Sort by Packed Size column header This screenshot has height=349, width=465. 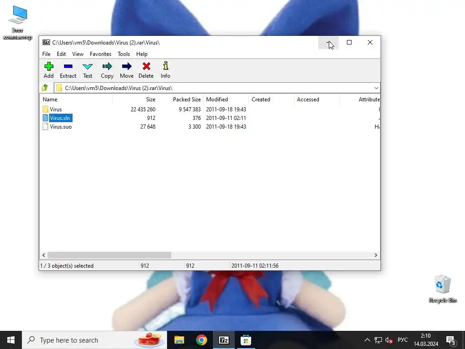[181, 100]
